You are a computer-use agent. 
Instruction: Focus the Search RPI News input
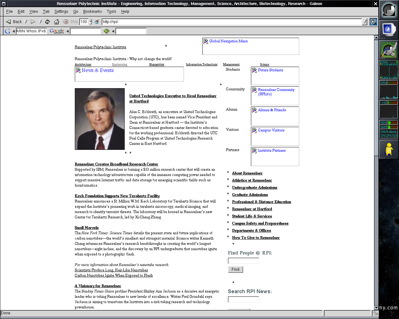click(x=243, y=299)
